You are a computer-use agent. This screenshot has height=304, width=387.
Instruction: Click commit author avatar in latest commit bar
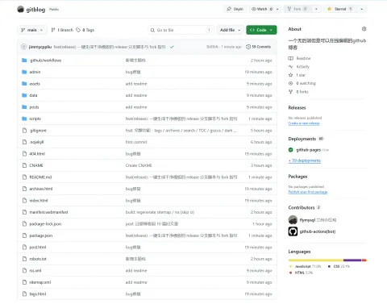pyautogui.click(x=23, y=47)
